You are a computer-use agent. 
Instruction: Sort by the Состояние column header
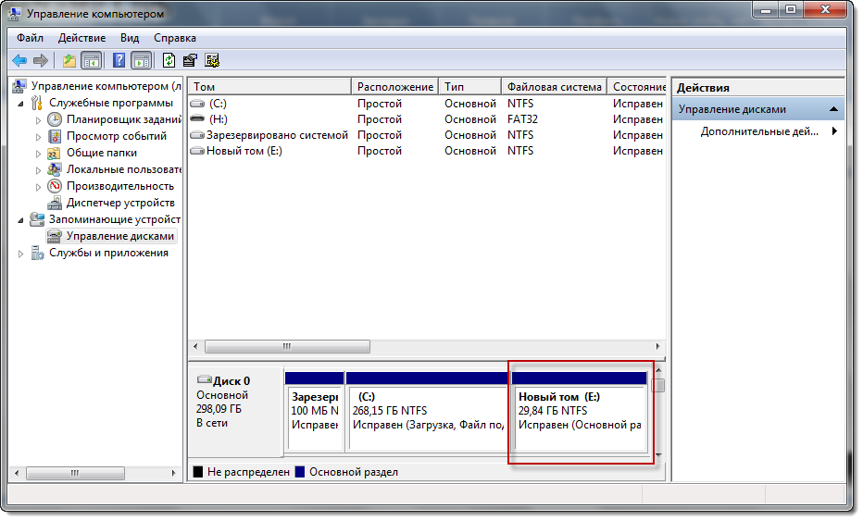point(637,87)
